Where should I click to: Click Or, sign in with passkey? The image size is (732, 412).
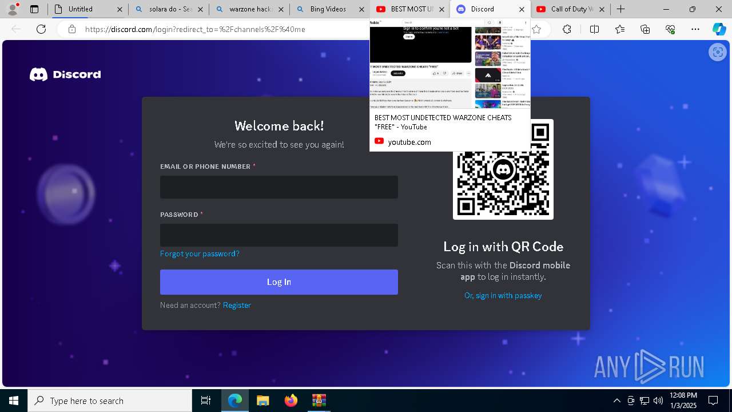coord(503,295)
